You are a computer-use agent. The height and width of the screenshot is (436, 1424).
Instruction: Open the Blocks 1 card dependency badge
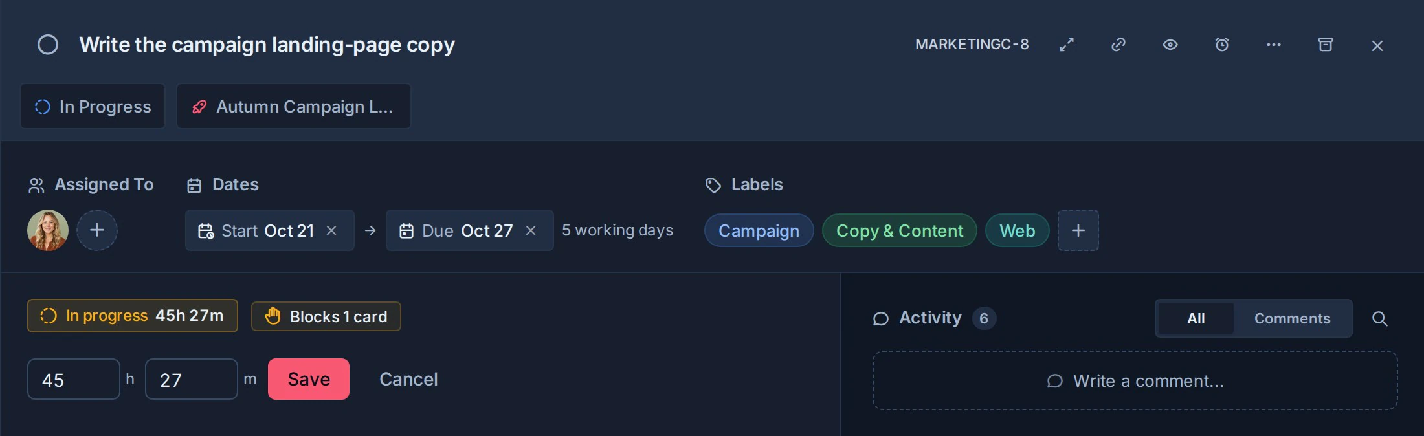326,316
